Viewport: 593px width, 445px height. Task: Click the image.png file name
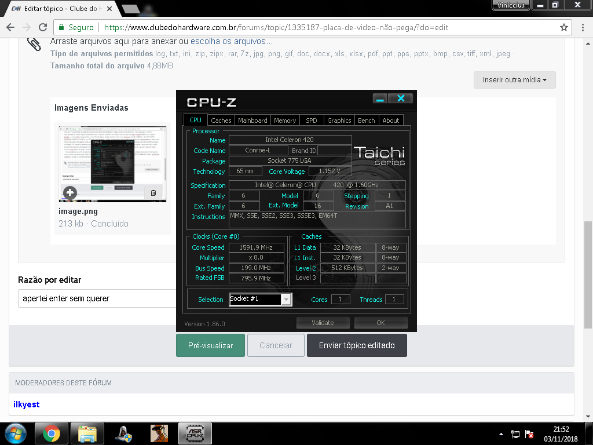(78, 211)
